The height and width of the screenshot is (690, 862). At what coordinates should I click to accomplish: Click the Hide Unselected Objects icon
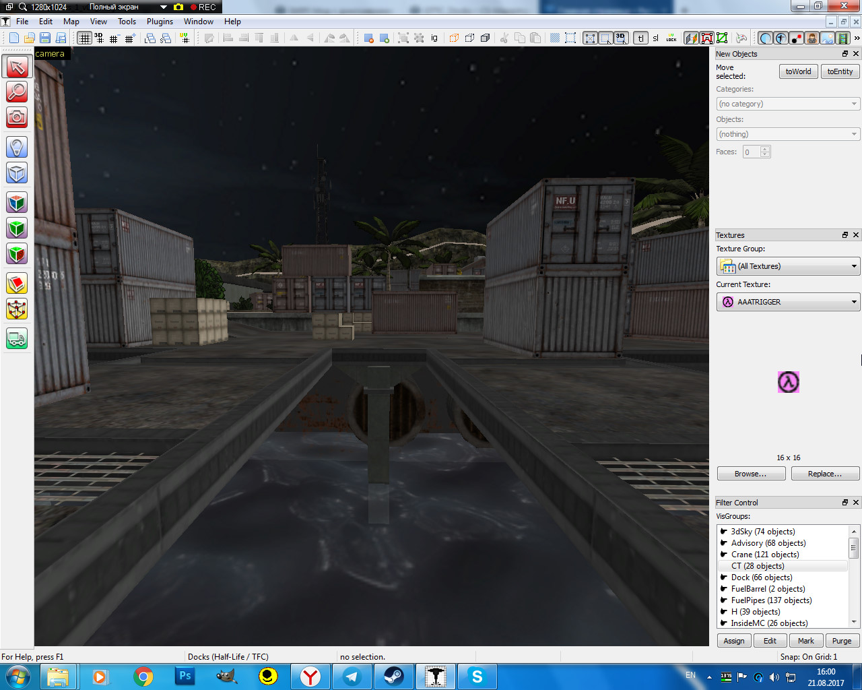pos(385,38)
